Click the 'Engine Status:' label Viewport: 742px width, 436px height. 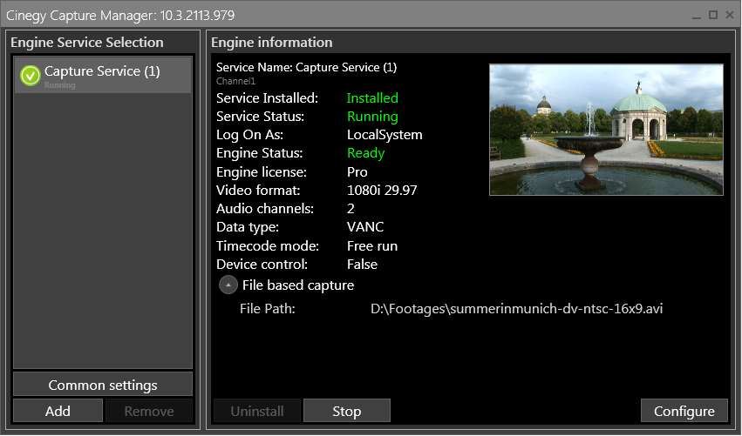[x=259, y=153]
